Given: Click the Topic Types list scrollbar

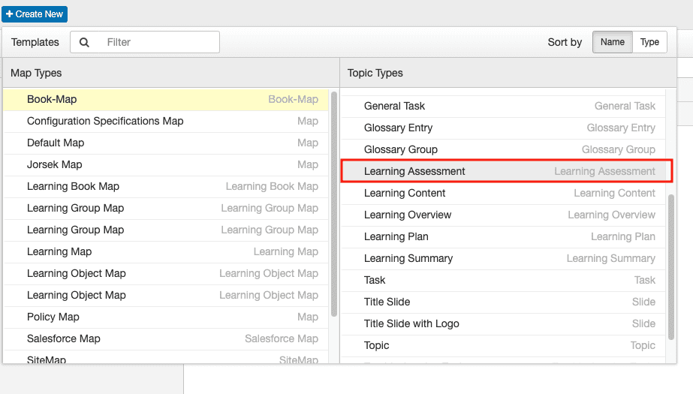Looking at the screenshot, I should coord(671,266).
